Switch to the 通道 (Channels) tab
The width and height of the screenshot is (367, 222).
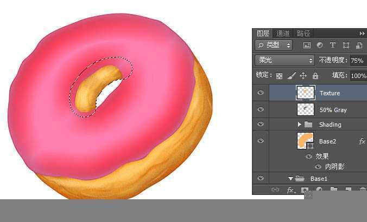283,34
